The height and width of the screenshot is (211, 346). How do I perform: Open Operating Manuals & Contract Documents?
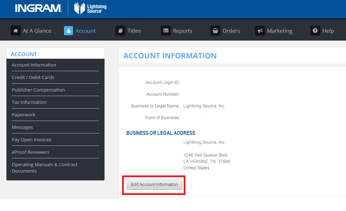(44, 168)
